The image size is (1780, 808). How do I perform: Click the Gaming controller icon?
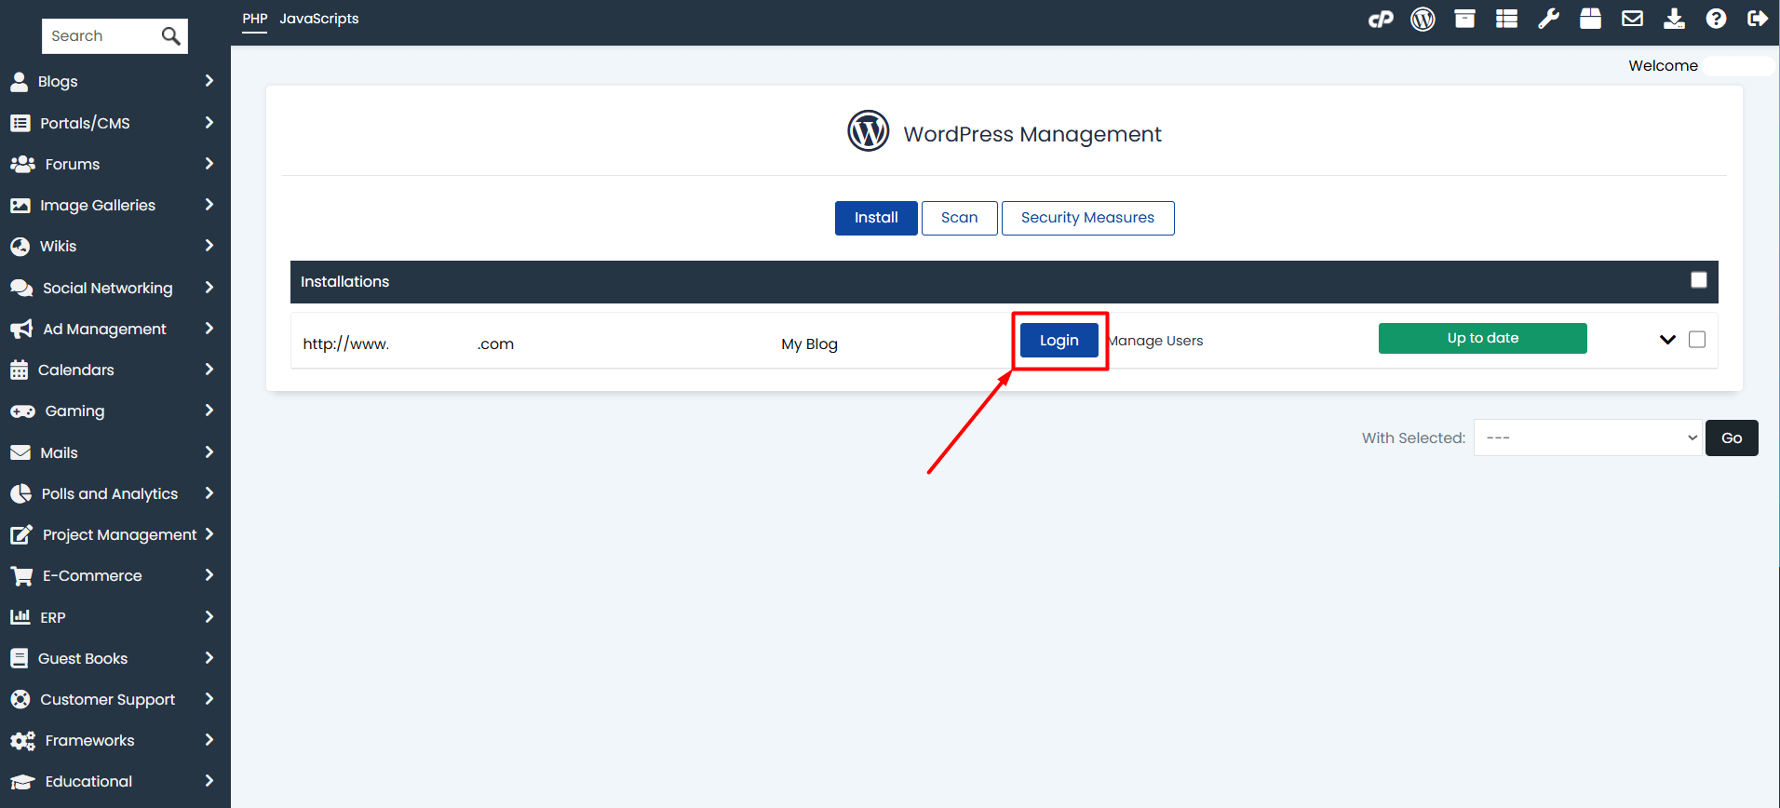(x=22, y=411)
